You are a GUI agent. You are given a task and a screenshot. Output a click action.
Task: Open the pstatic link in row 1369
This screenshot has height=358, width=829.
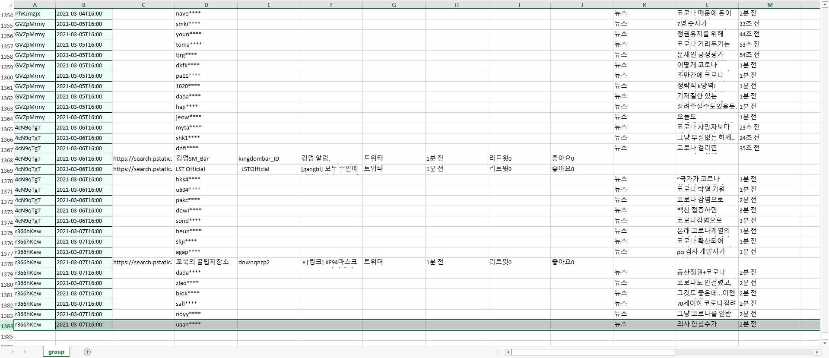click(x=143, y=169)
